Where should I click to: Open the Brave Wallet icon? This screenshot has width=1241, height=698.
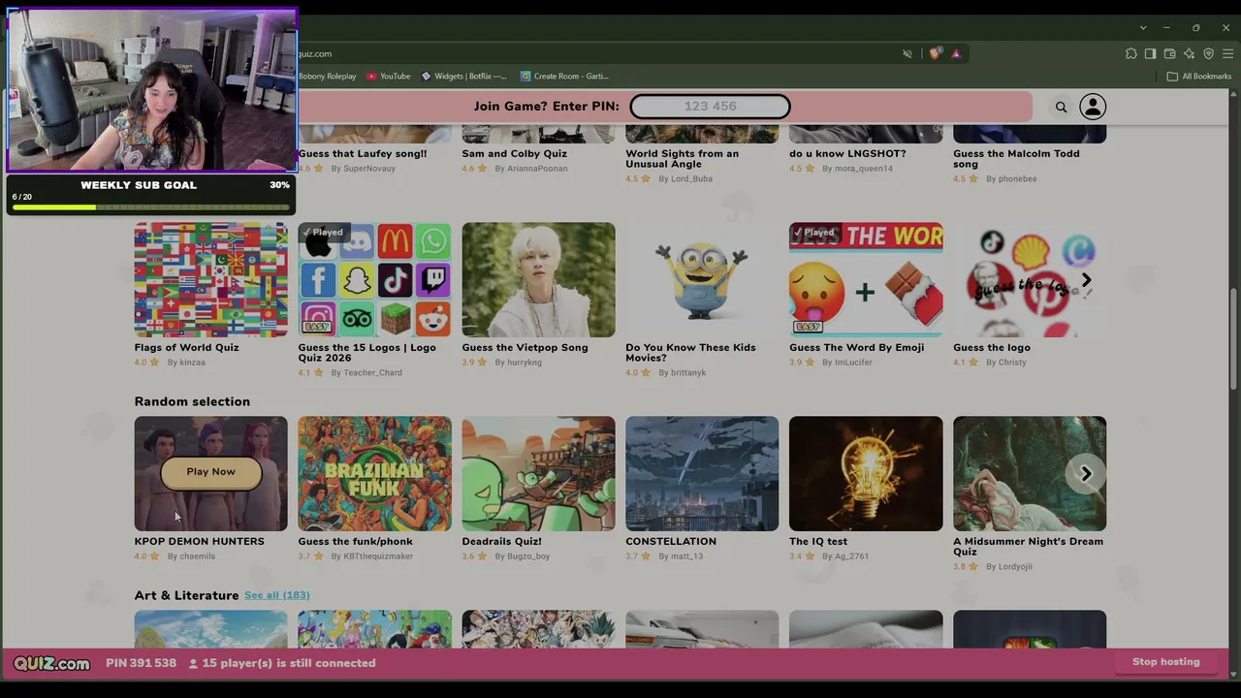pyautogui.click(x=1169, y=53)
